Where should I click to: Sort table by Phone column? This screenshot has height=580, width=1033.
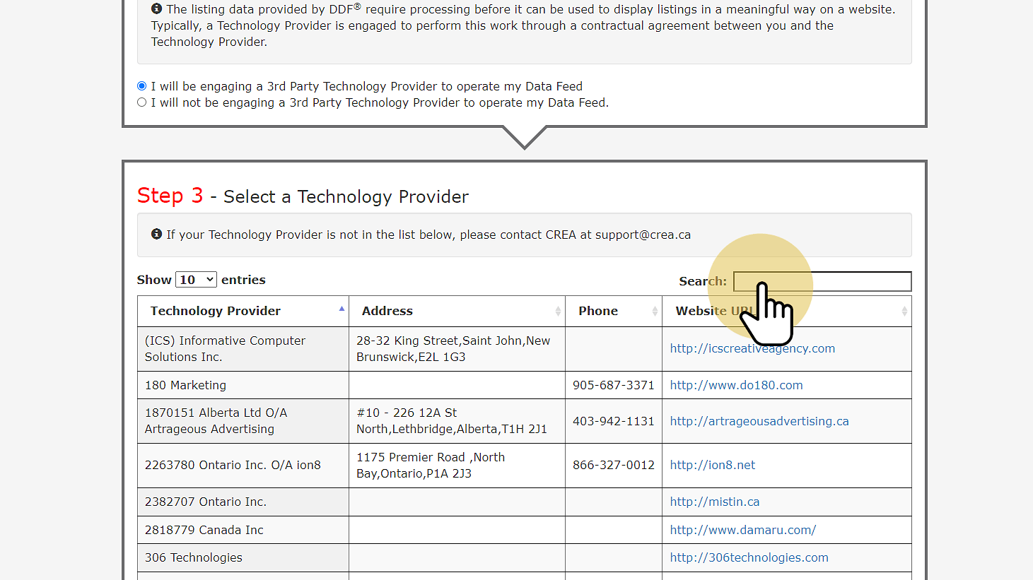pyautogui.click(x=614, y=311)
